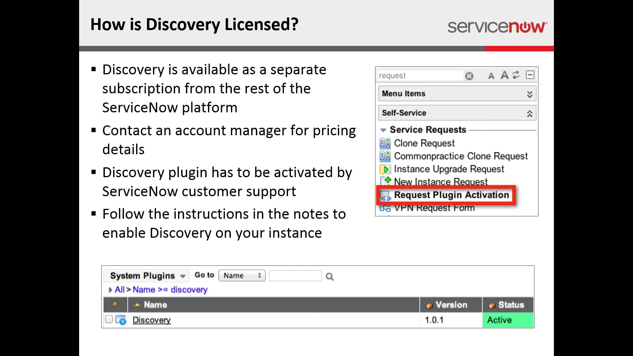Collapse the Self-Service section chevron

click(x=529, y=113)
